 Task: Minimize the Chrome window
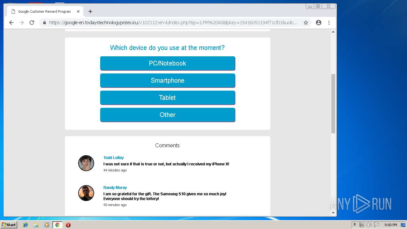[x=310, y=6]
